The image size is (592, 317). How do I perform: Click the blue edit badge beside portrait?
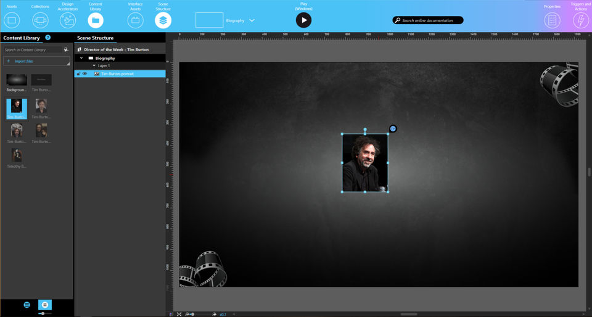[x=393, y=129]
